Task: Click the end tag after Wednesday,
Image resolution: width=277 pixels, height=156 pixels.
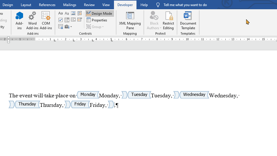Action: coord(12,104)
